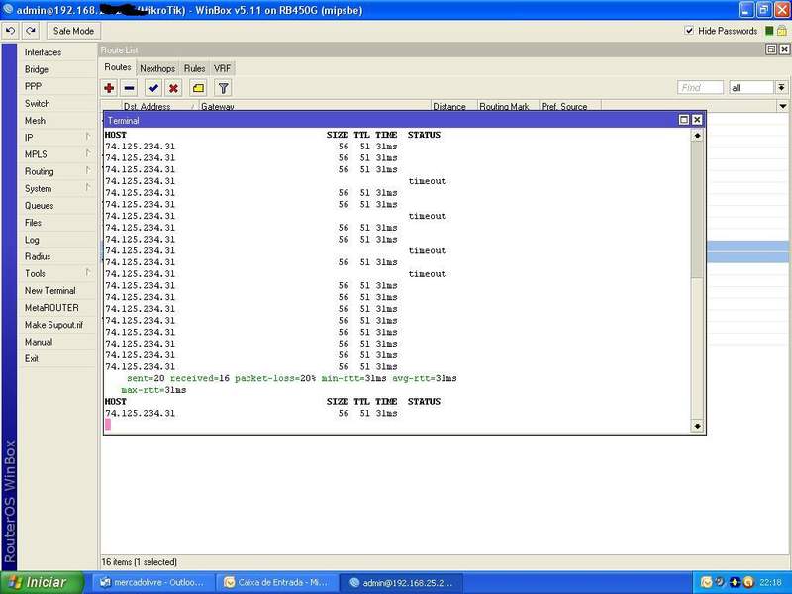
Task: Click the '16 items (1 selected)' status text
Action: 140,562
